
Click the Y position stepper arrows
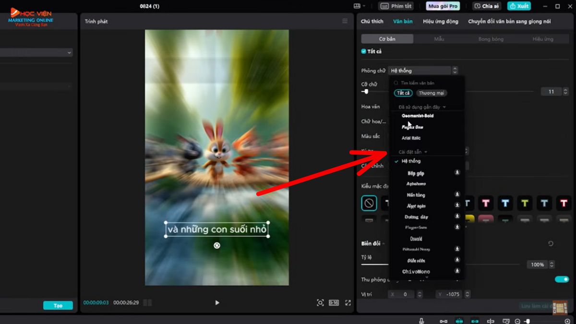467,294
